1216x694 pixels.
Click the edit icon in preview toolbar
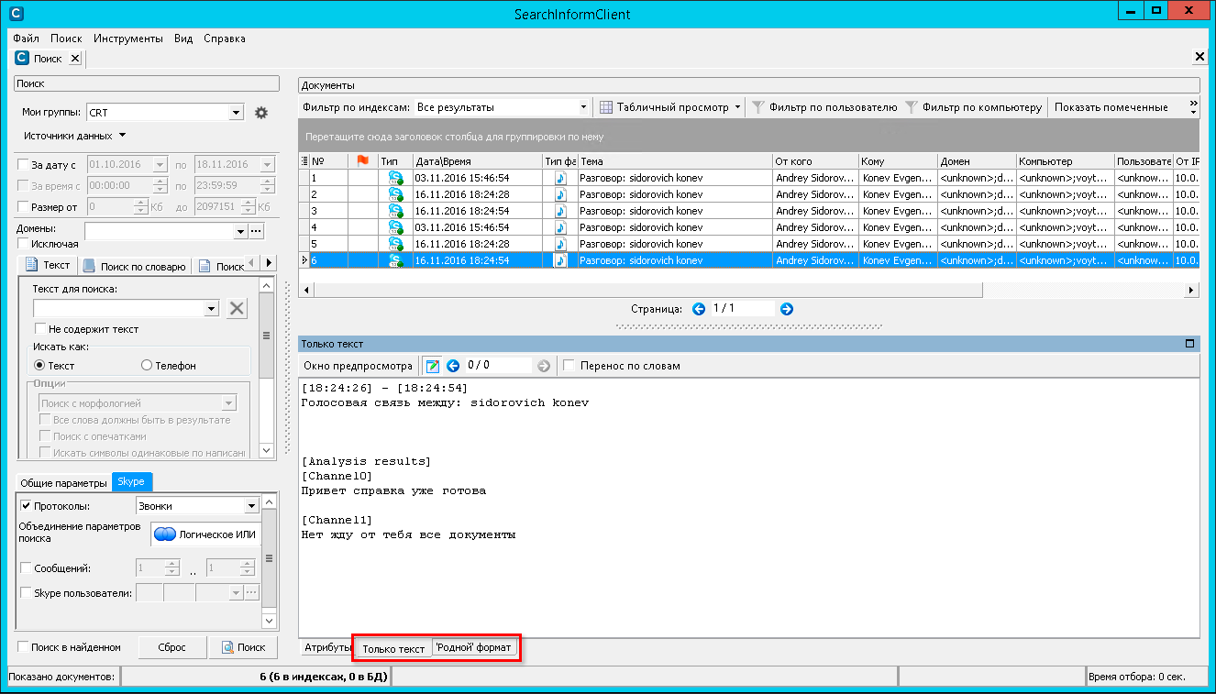(433, 366)
